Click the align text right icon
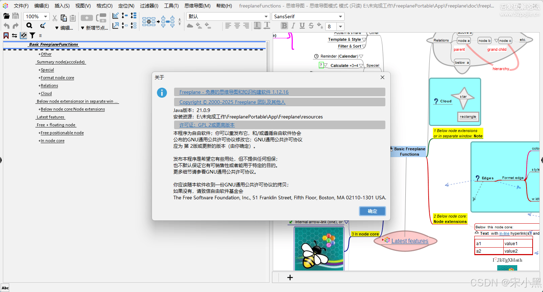Image resolution: width=543 pixels, height=292 pixels. [x=246, y=26]
